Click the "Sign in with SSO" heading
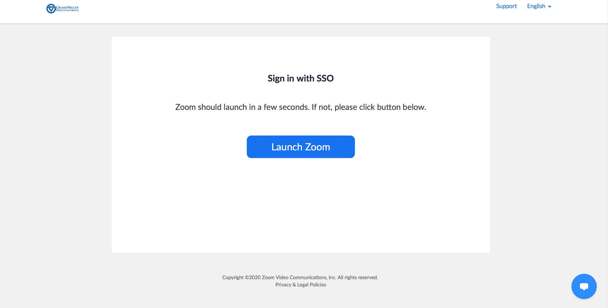Image resolution: width=608 pixels, height=308 pixels. point(300,78)
